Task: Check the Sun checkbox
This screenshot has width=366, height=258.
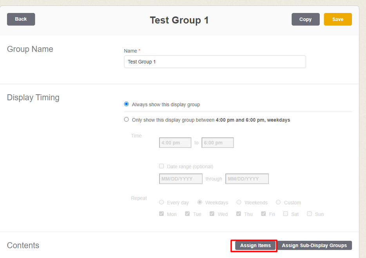Action: tap(310, 214)
